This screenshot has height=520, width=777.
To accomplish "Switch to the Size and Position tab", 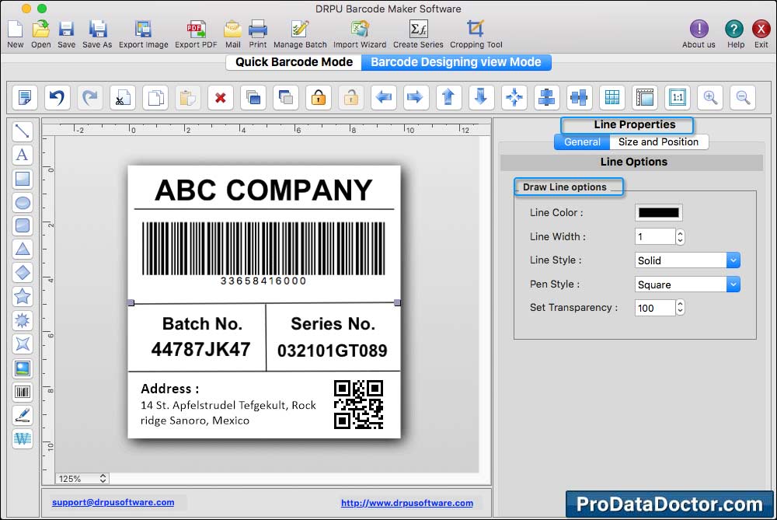I will click(x=658, y=142).
